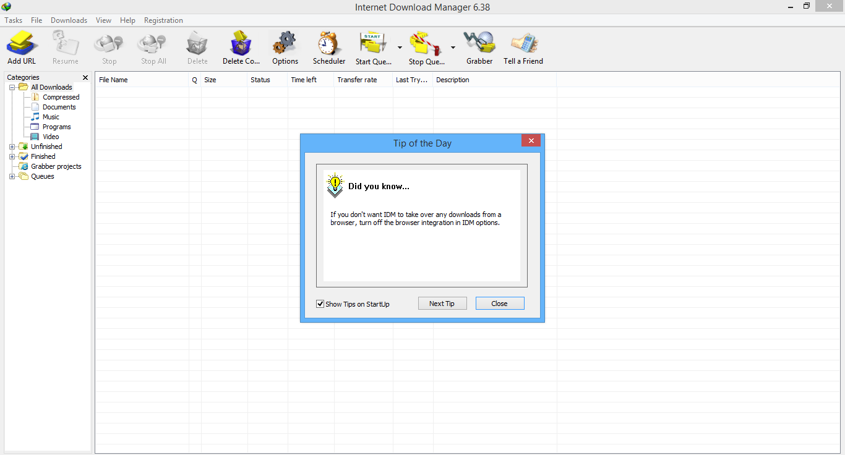
Task: Open the View menu
Action: click(103, 20)
